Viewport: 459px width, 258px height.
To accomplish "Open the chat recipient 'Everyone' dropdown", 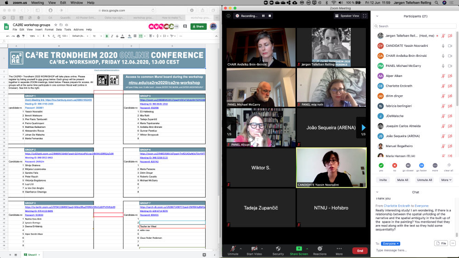I will click(x=391, y=243).
